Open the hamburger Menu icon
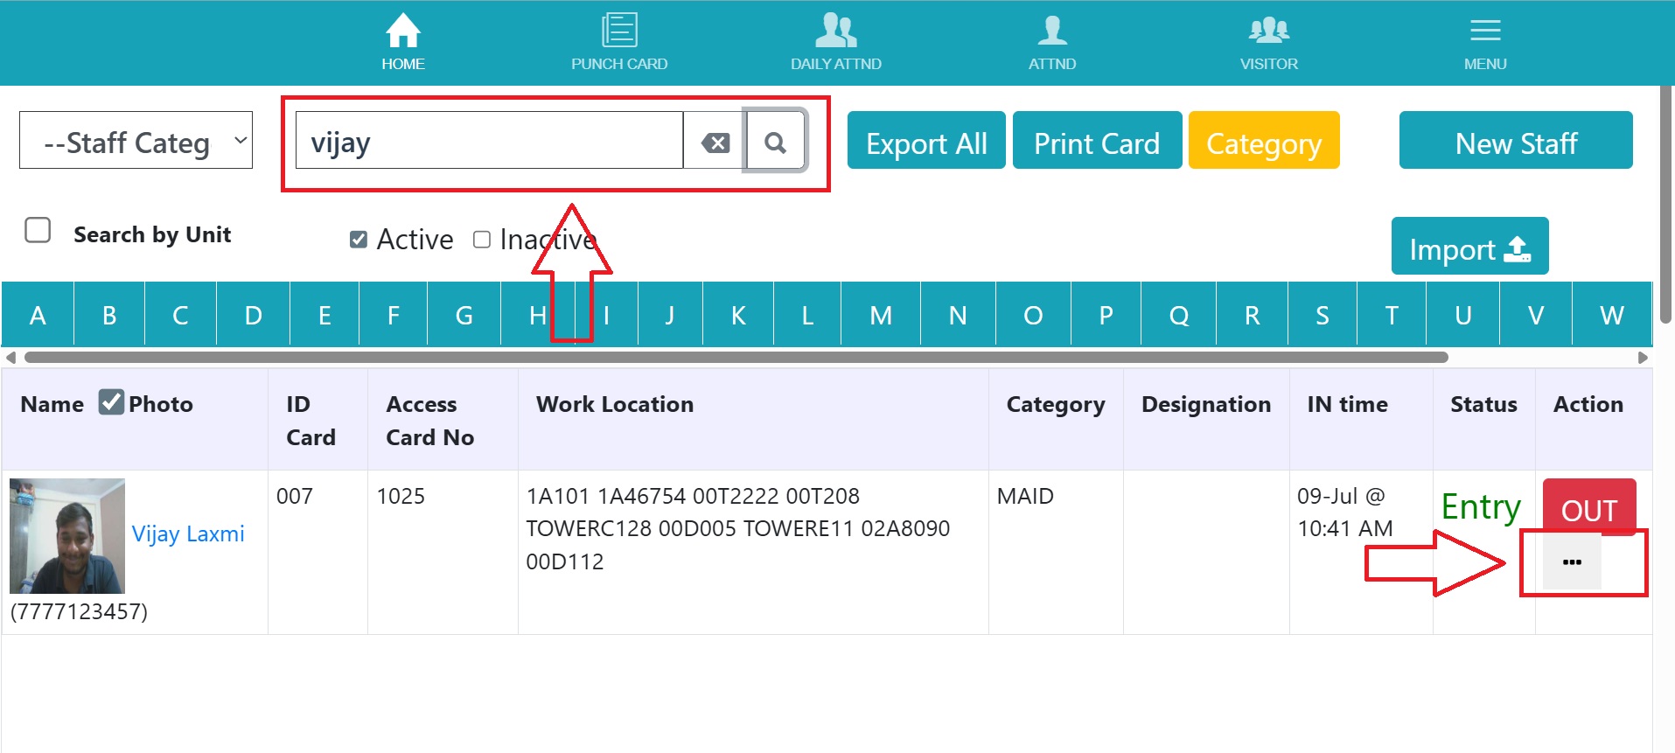The width and height of the screenshot is (1675, 753). [1484, 32]
